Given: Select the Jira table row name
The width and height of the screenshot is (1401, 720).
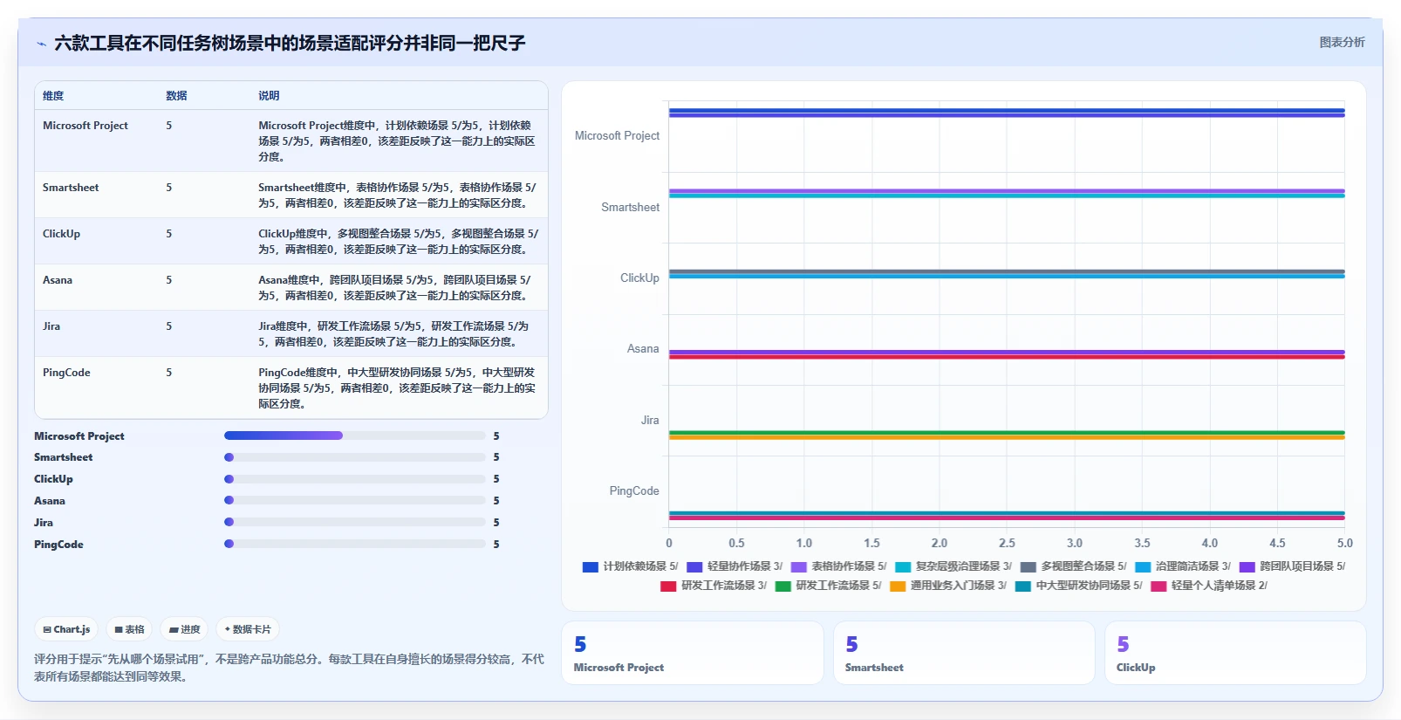Looking at the screenshot, I should pos(51,326).
